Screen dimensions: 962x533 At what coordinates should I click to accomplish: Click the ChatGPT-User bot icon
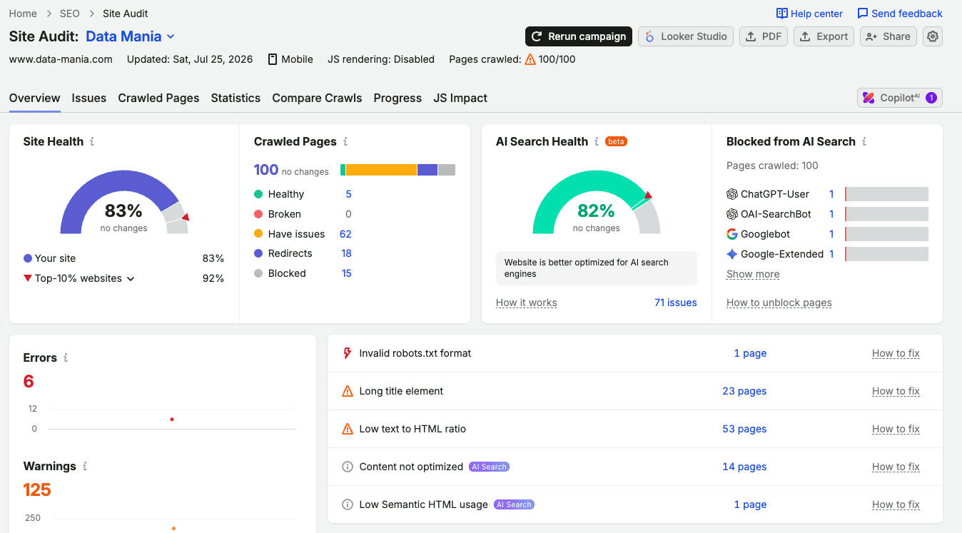tap(732, 194)
